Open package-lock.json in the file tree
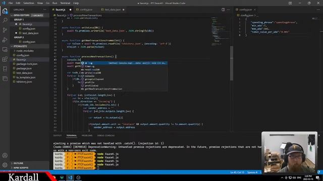The image size is (323, 181). pos(29,64)
